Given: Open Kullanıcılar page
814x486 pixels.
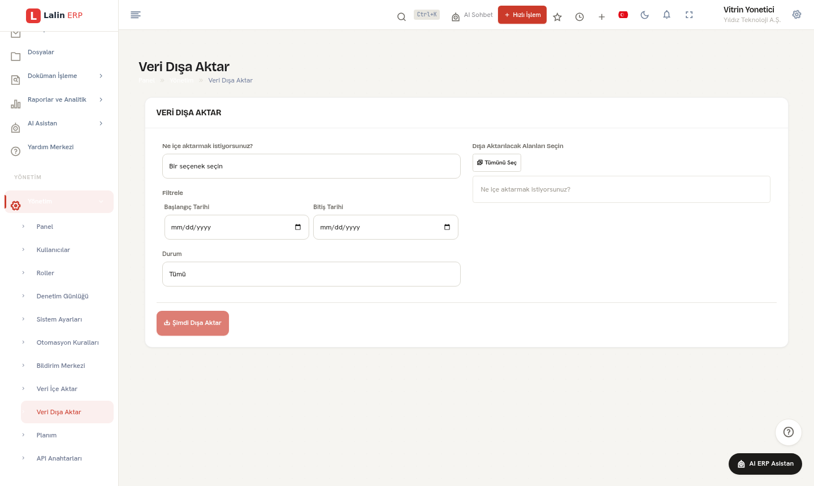Looking at the screenshot, I should (53, 250).
